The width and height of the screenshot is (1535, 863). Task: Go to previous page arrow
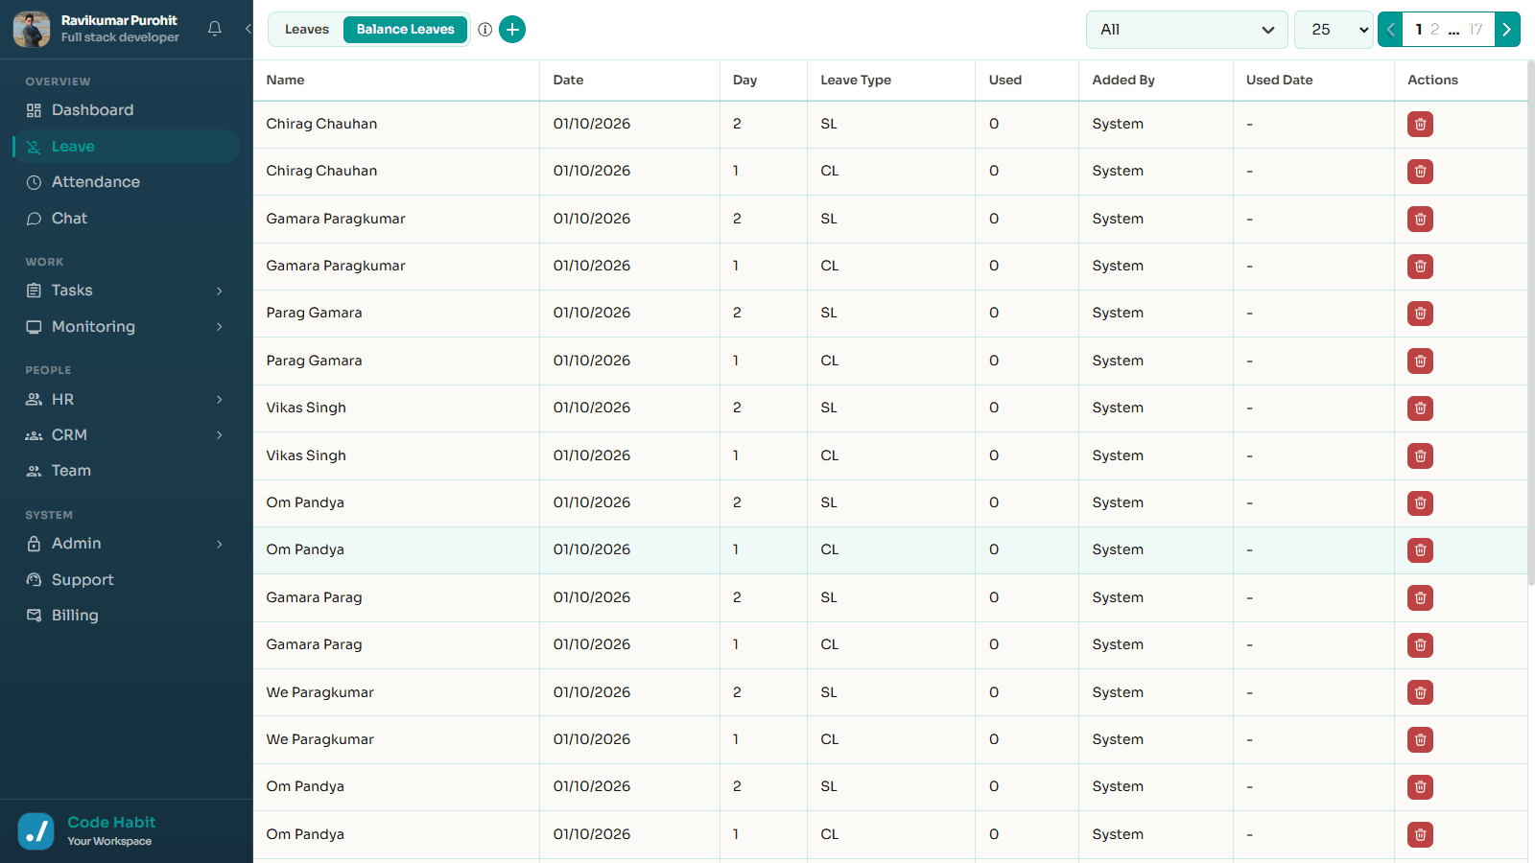click(x=1390, y=30)
